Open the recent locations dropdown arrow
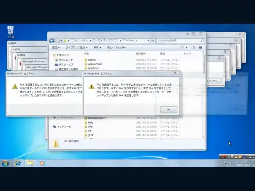The width and height of the screenshot is (255, 191). point(61,41)
